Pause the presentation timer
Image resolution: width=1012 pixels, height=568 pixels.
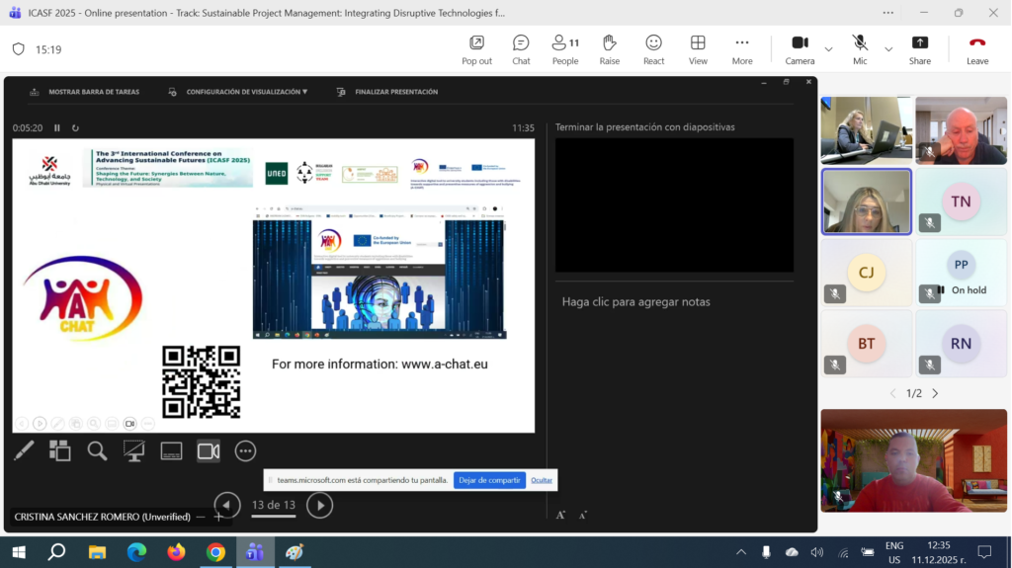[57, 128]
